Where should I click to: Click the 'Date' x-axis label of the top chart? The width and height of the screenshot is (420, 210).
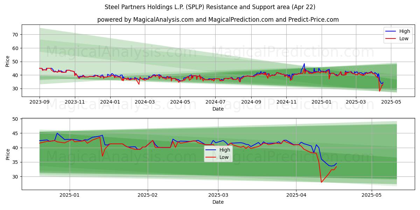point(218,109)
